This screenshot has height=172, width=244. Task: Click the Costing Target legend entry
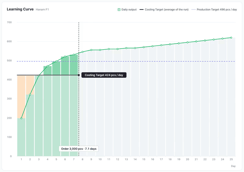click(164, 9)
